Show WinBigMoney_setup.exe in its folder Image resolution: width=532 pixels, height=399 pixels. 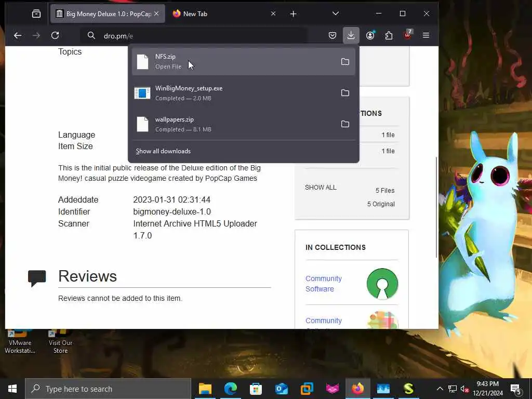pos(345,93)
